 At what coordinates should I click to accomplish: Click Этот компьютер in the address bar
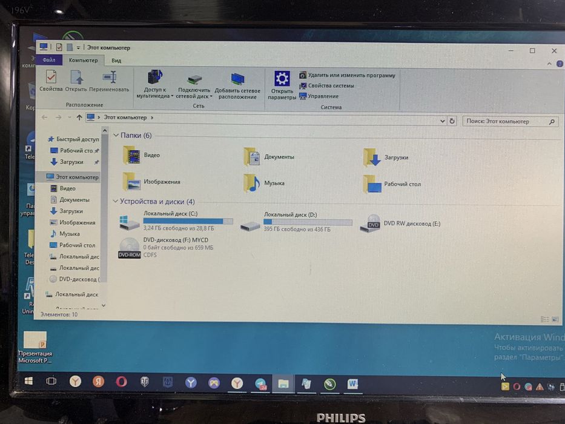pos(125,118)
